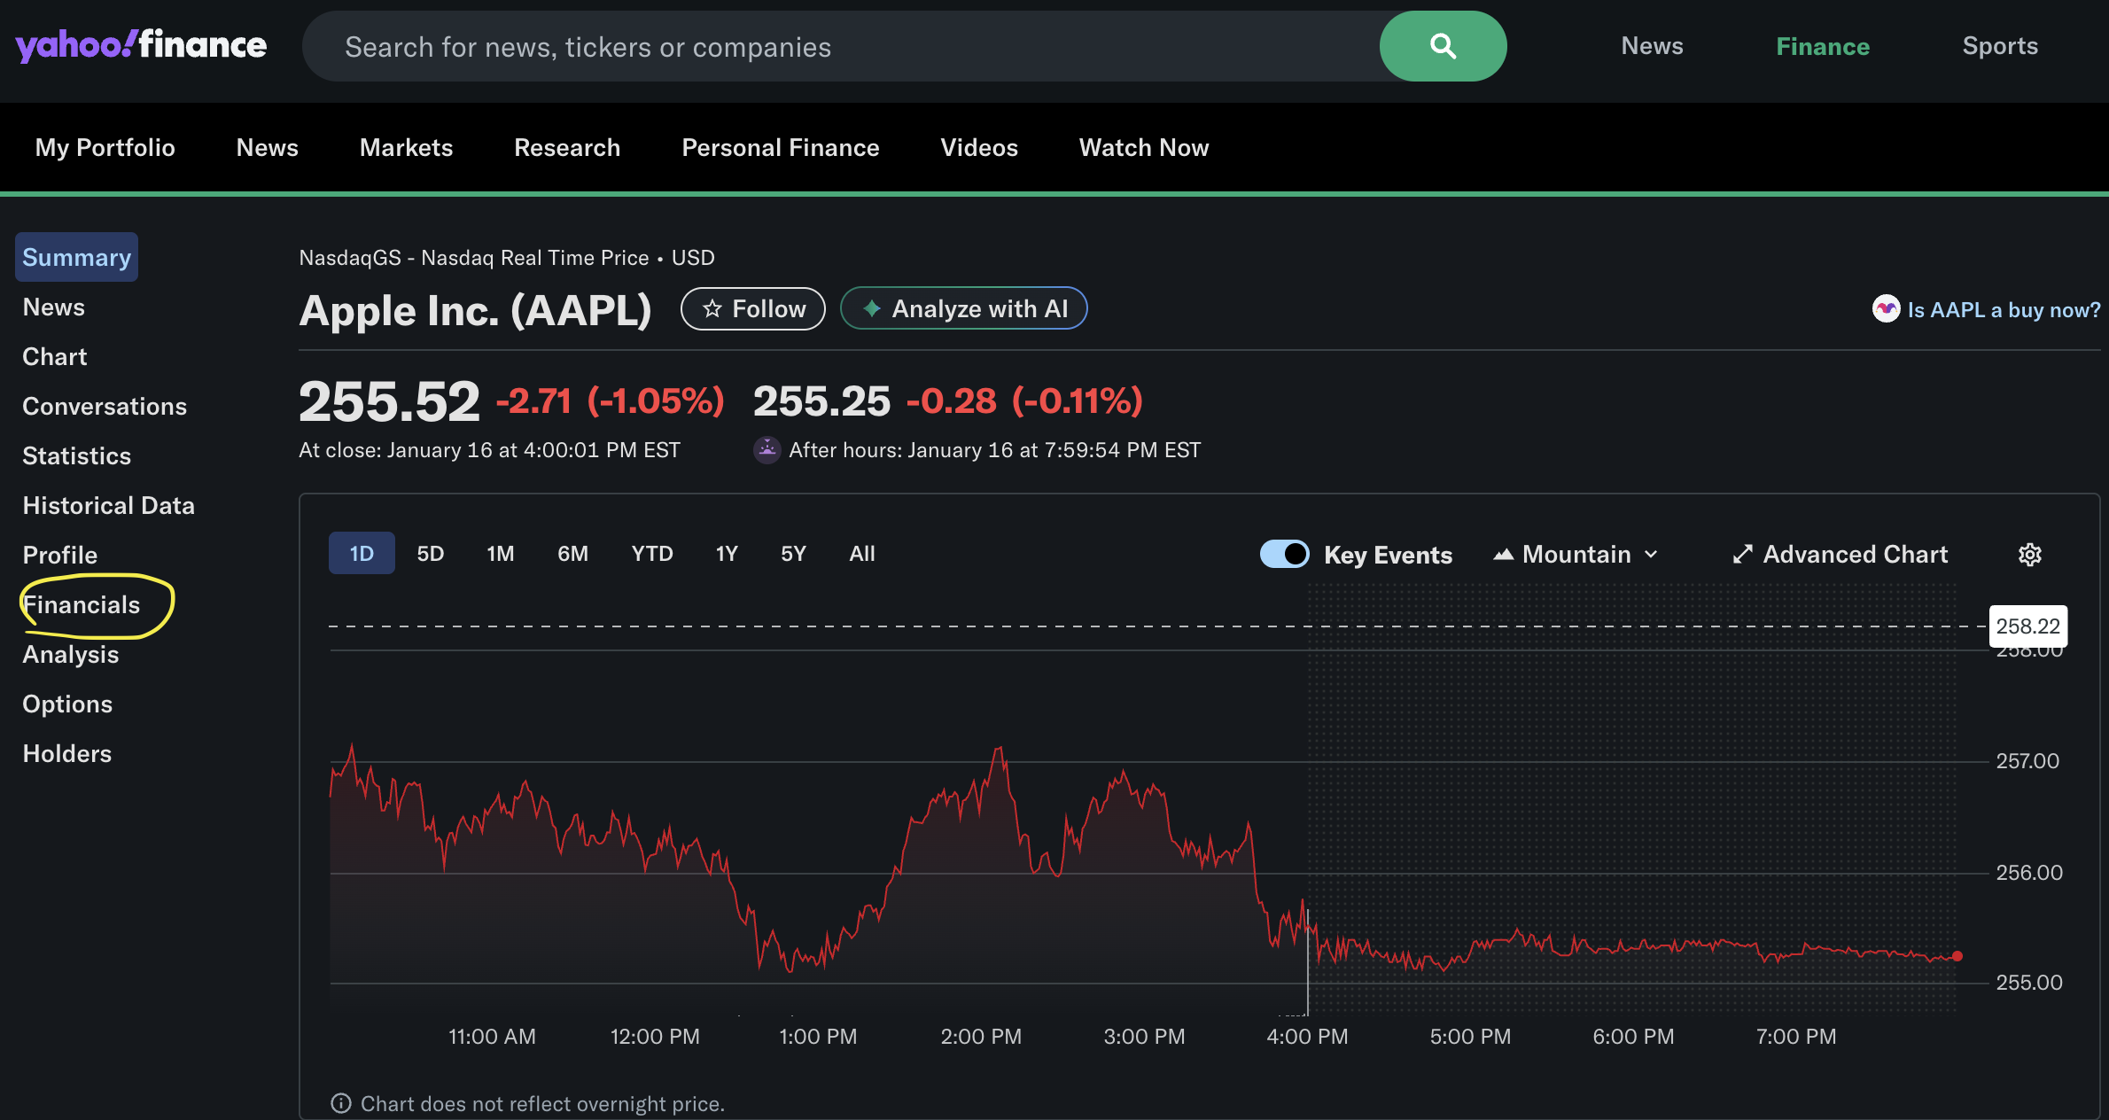This screenshot has width=2109, height=1120.
Task: Click the 'Is AAPL a buy now?' icon
Action: click(1885, 309)
